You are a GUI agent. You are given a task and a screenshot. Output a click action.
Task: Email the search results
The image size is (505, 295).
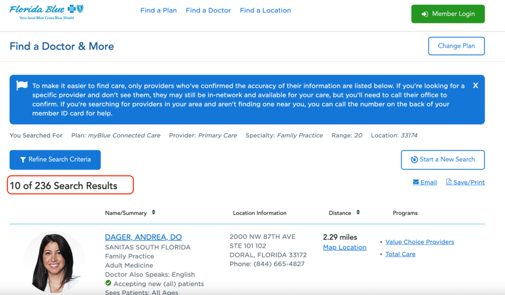[x=425, y=182]
